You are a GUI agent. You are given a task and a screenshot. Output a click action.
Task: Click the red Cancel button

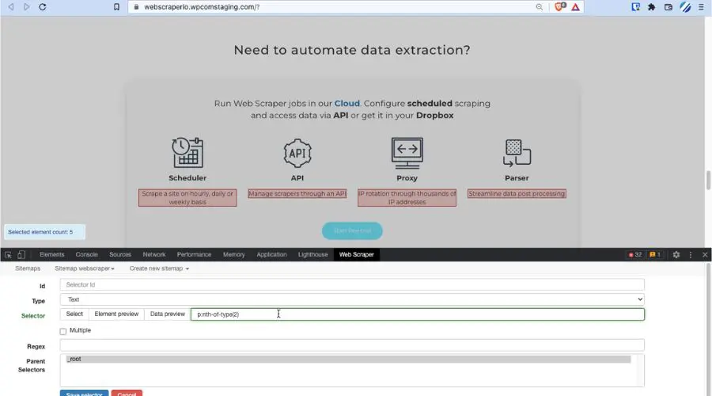click(127, 394)
